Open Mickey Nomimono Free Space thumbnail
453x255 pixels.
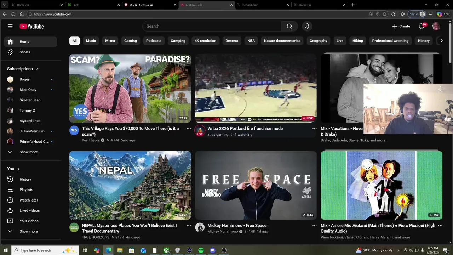coord(256,185)
